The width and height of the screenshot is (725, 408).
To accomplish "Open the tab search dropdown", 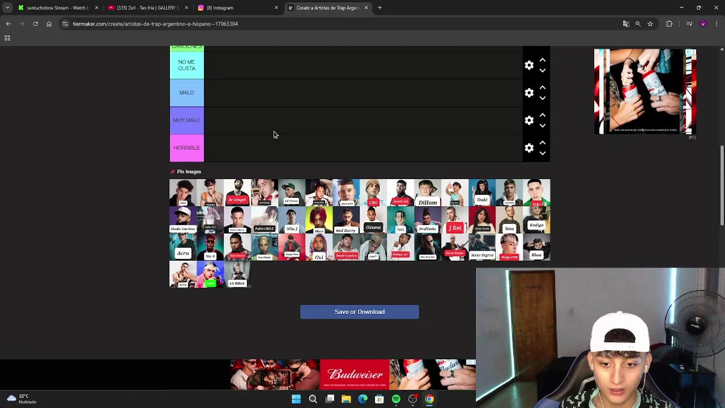I will [7, 8].
